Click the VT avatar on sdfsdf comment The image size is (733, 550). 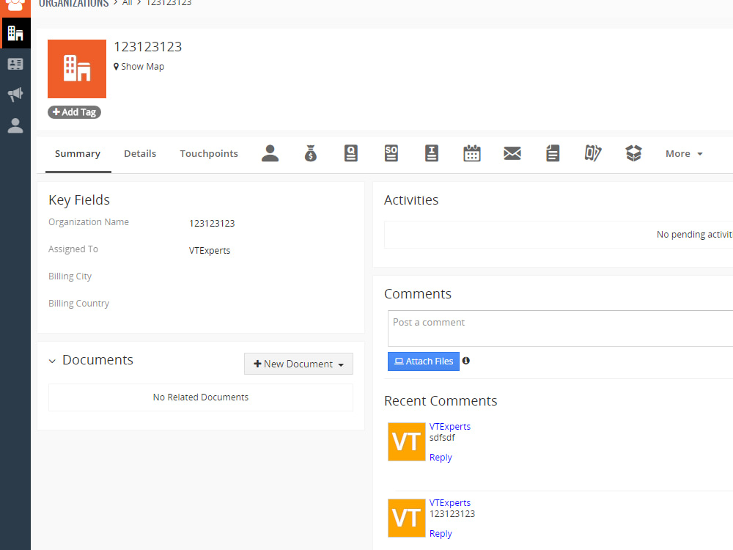pyautogui.click(x=407, y=442)
